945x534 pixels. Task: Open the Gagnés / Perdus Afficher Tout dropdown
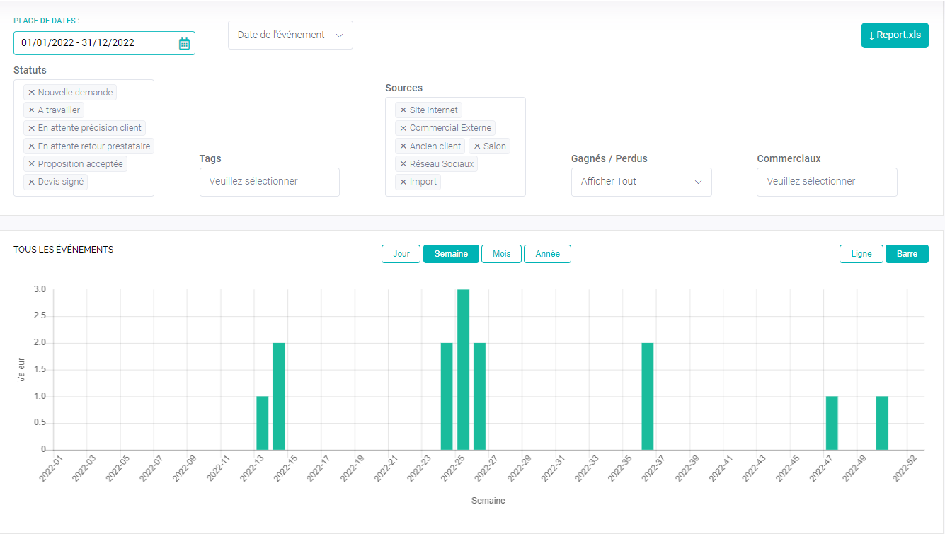click(641, 182)
